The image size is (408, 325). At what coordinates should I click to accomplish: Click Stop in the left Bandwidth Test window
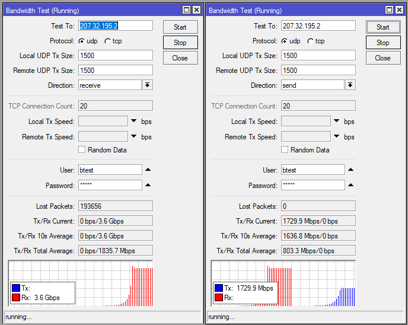tap(180, 43)
